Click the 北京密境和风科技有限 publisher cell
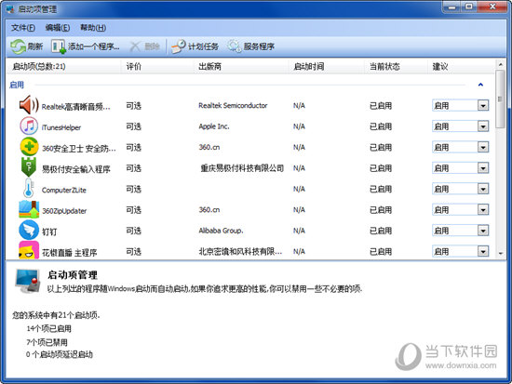The image size is (512, 384). 240,252
